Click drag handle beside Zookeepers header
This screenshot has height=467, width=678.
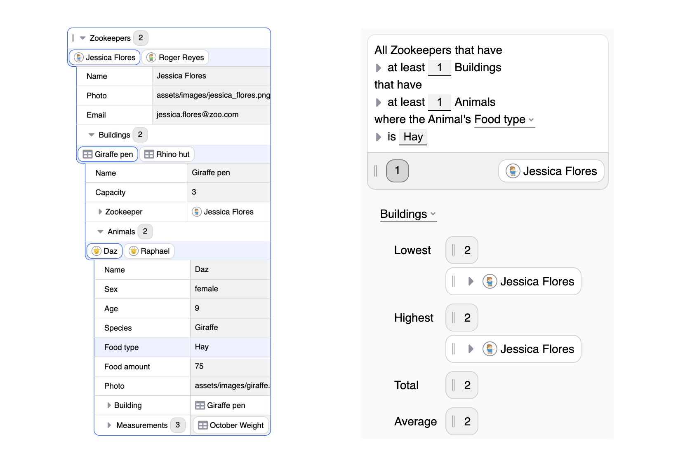click(73, 38)
